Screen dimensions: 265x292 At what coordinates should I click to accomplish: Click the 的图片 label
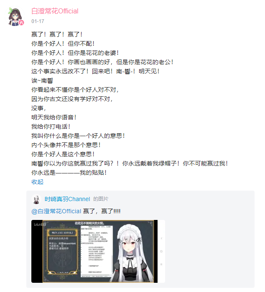click(x=101, y=199)
